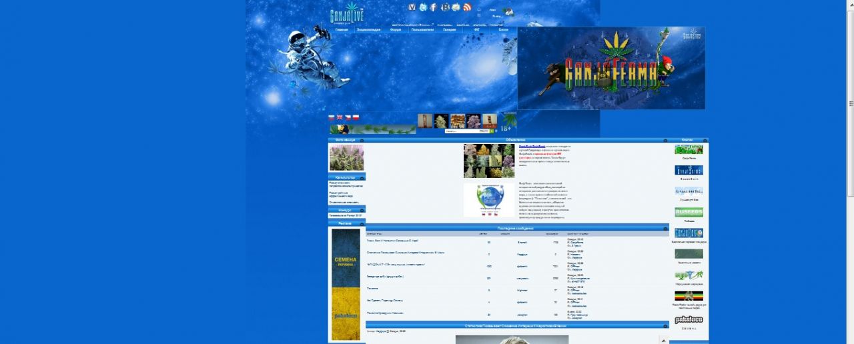Open the Главная navigation tab

click(342, 29)
